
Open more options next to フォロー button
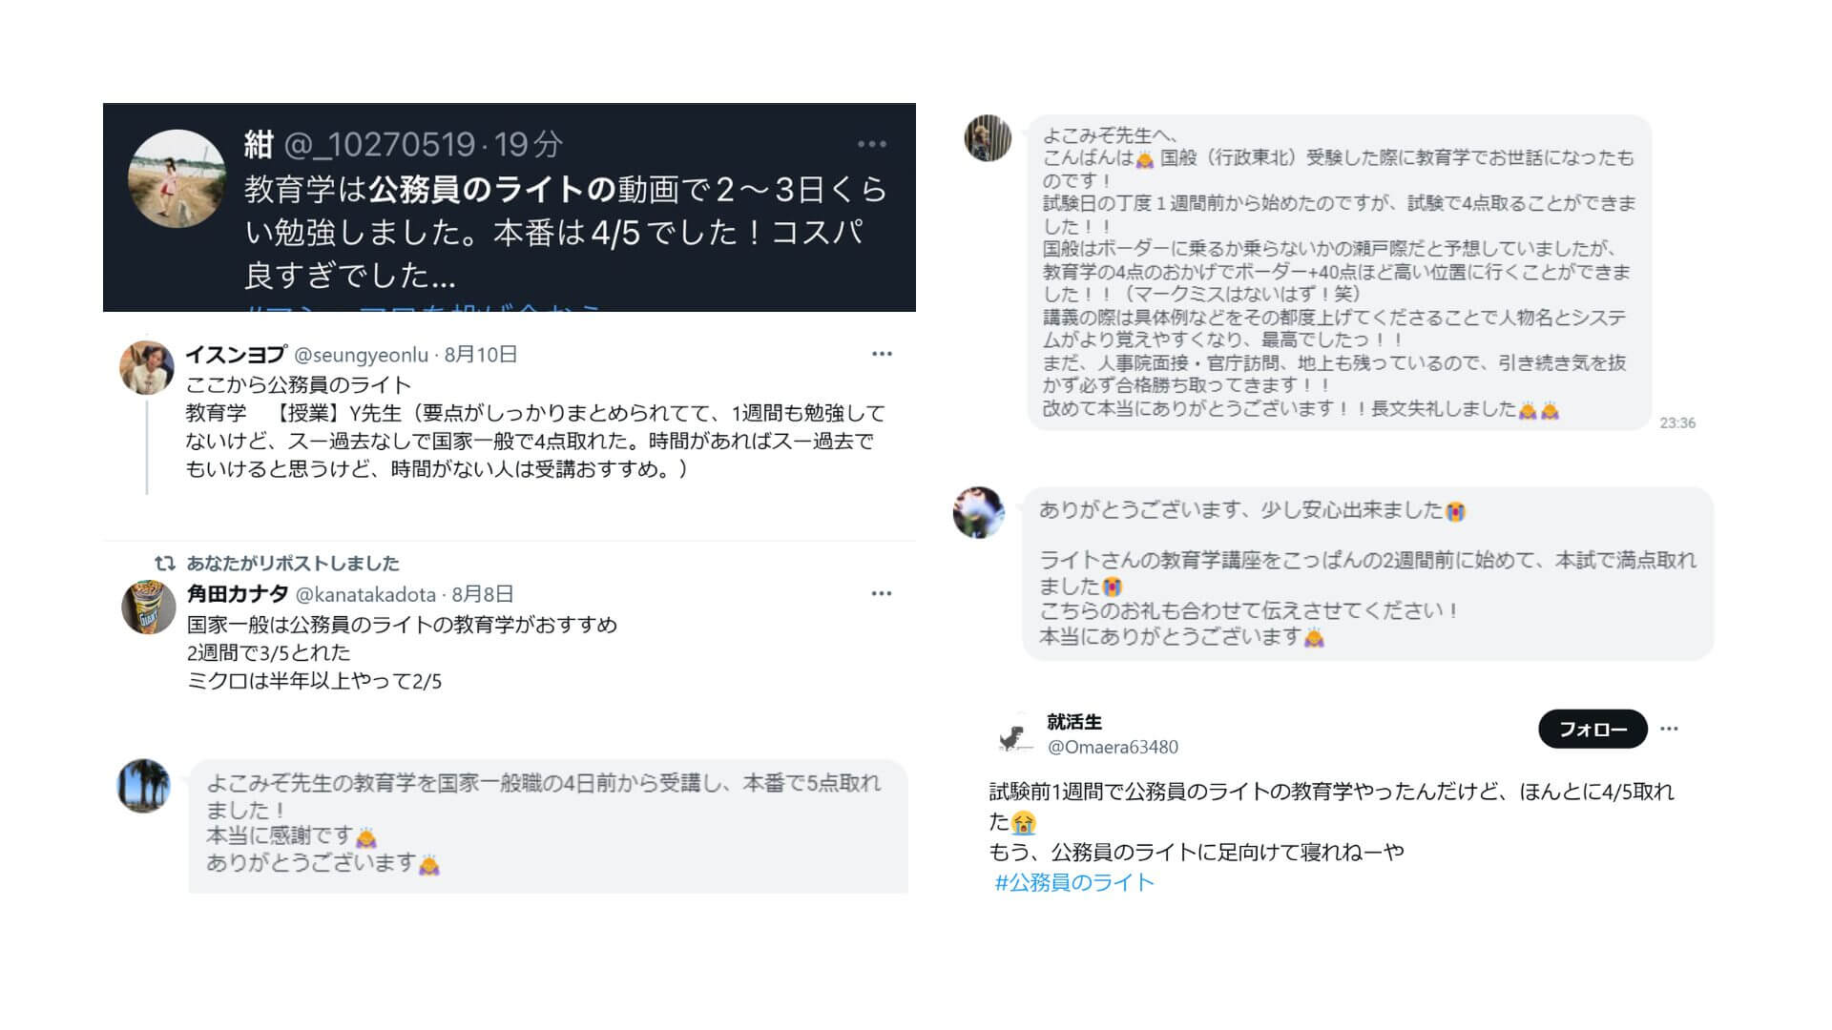[1669, 730]
